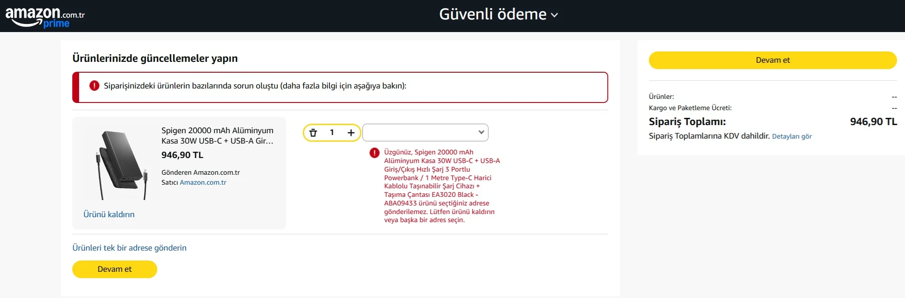This screenshot has height=298, width=905.
Task: Click the Sipariş Toplamı 946,90 TL amount
Action: pyautogui.click(x=873, y=121)
